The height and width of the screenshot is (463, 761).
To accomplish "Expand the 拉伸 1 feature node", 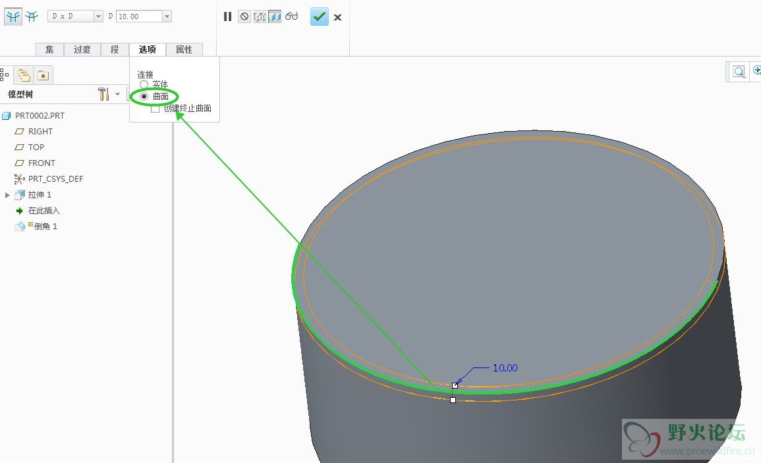I will pyautogui.click(x=7, y=195).
